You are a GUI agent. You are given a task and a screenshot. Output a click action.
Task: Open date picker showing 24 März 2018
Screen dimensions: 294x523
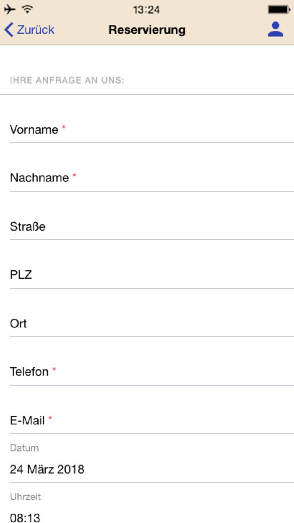click(x=152, y=469)
